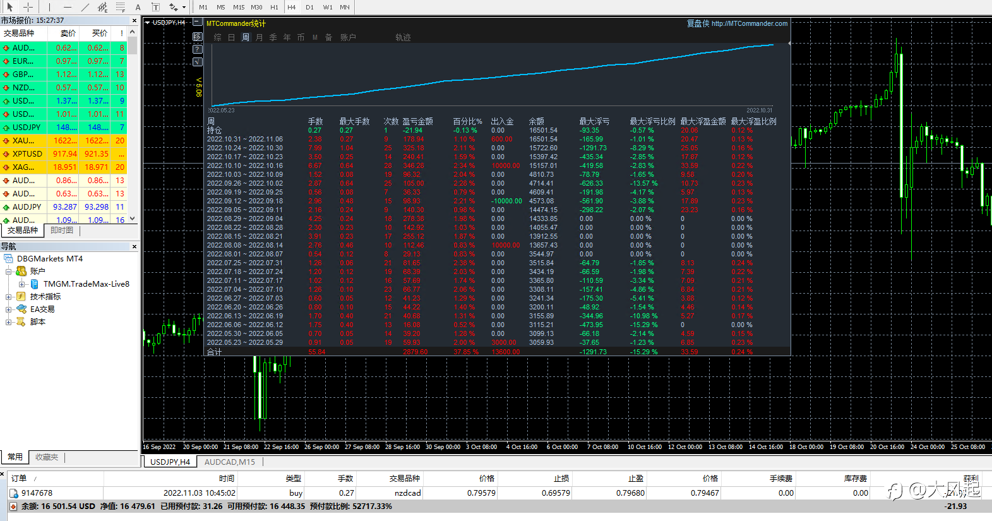Open Navigator 收藏夹 favorites tab
Viewport: 992px width, 521px height.
47,457
